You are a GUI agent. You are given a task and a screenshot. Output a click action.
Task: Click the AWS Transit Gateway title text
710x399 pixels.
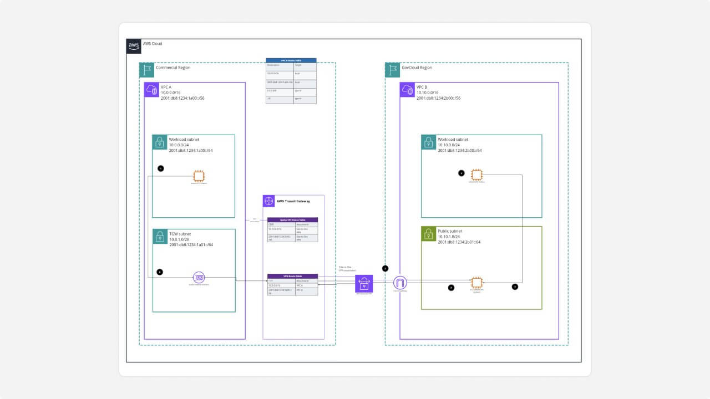(x=293, y=201)
